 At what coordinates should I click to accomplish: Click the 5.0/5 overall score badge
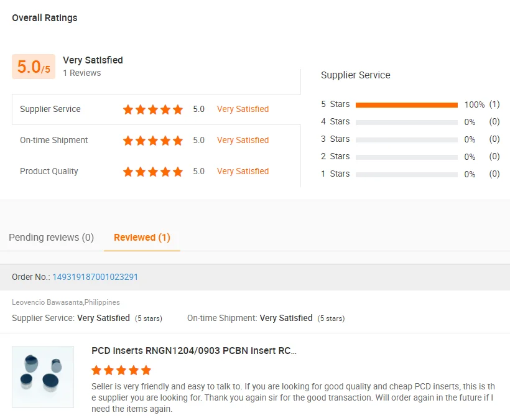coord(34,67)
